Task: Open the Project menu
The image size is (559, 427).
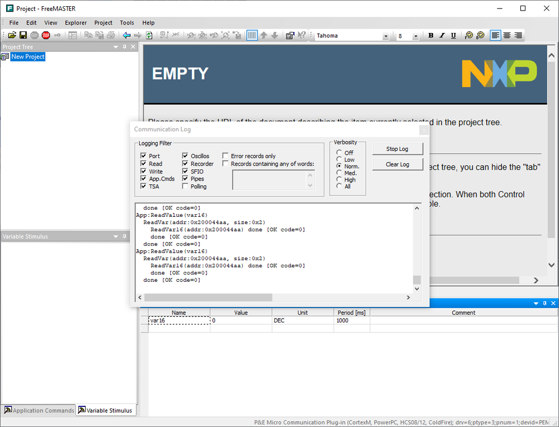Action: [104, 23]
